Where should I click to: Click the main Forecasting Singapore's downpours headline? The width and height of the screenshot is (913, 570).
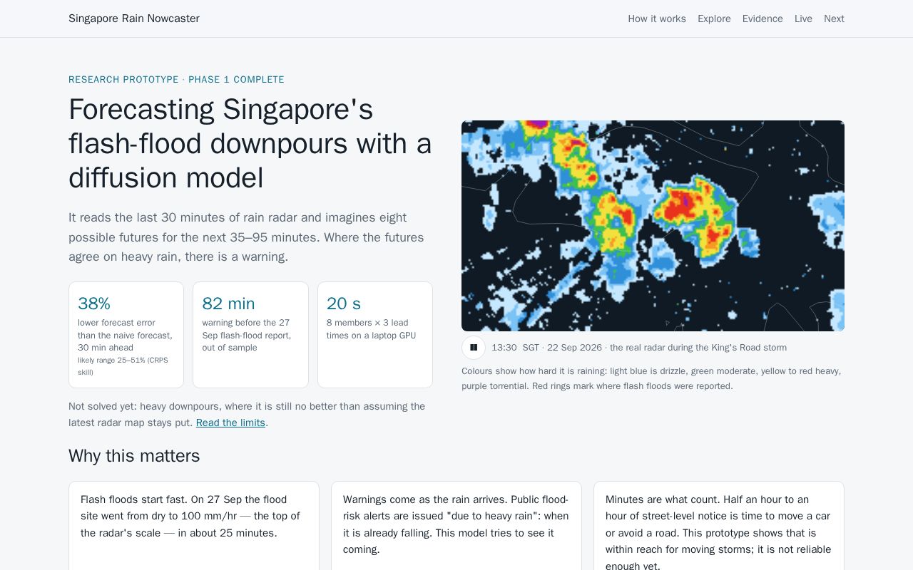250,144
